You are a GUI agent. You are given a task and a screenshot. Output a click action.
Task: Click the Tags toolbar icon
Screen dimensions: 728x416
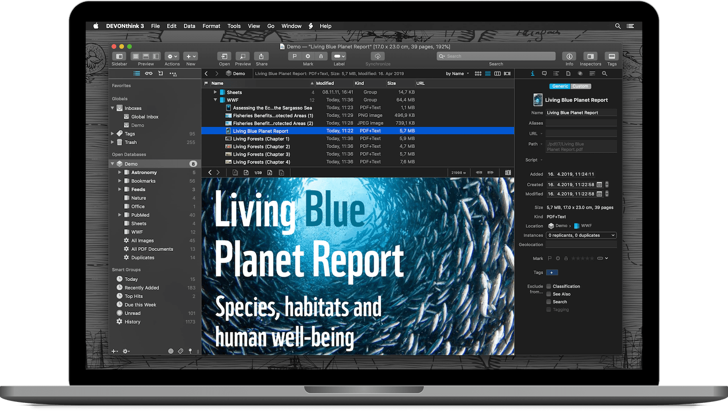coord(612,56)
